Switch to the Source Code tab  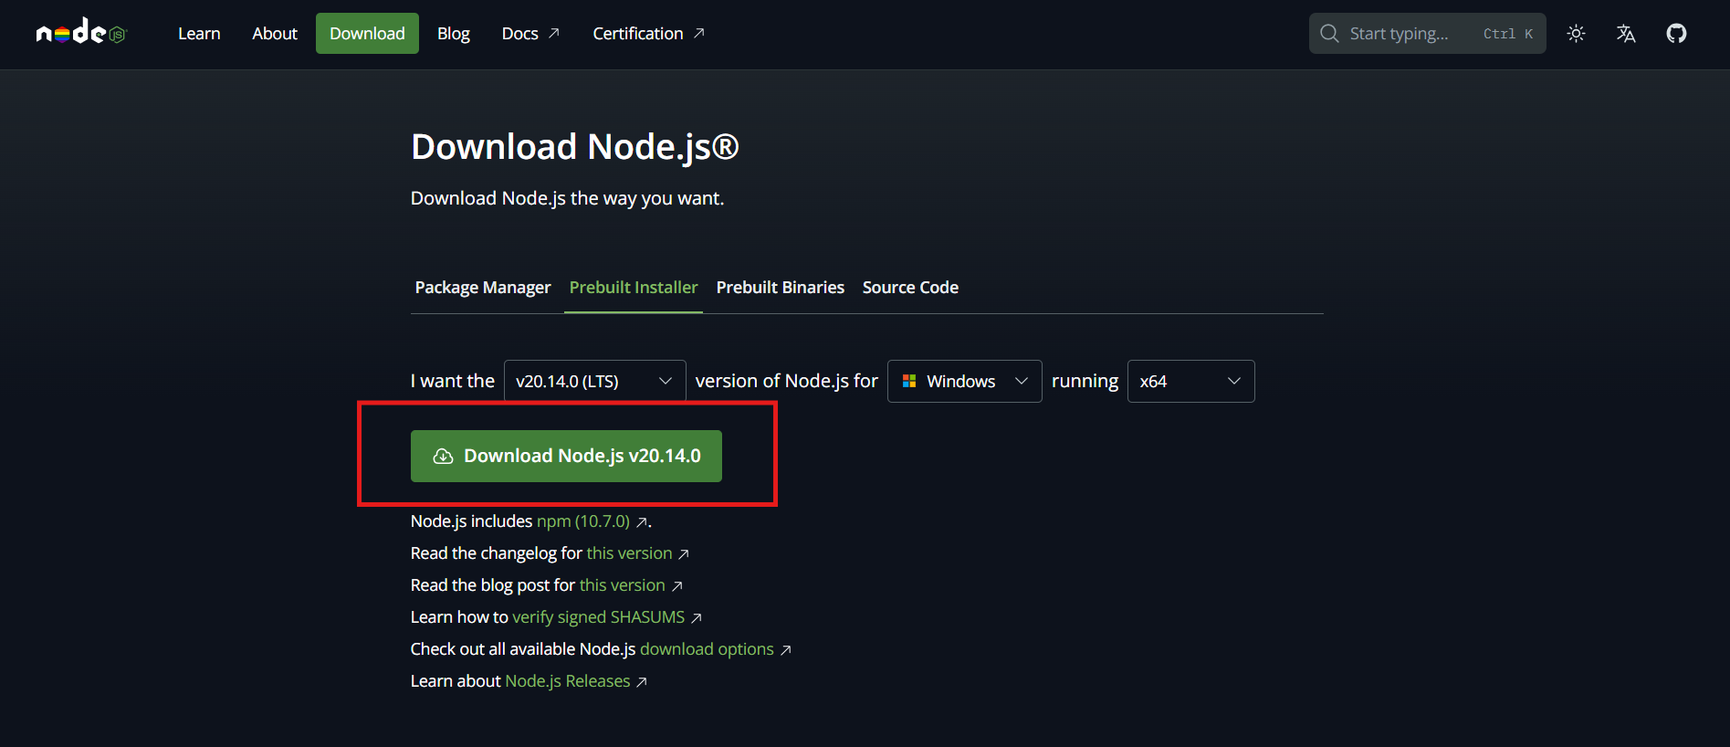[x=910, y=288]
